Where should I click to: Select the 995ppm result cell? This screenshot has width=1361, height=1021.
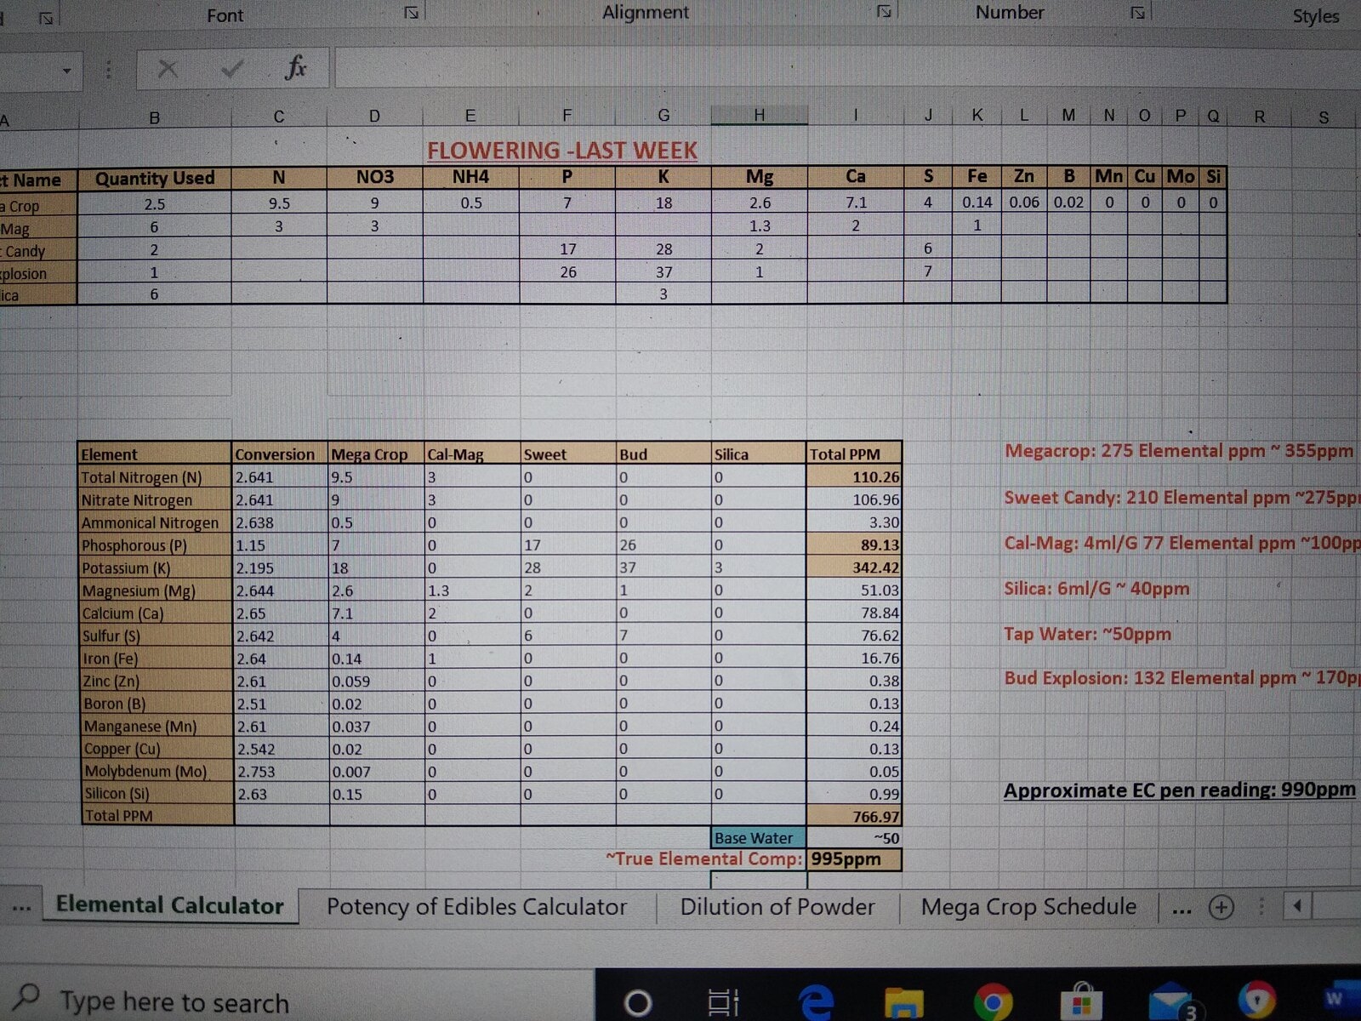853,859
